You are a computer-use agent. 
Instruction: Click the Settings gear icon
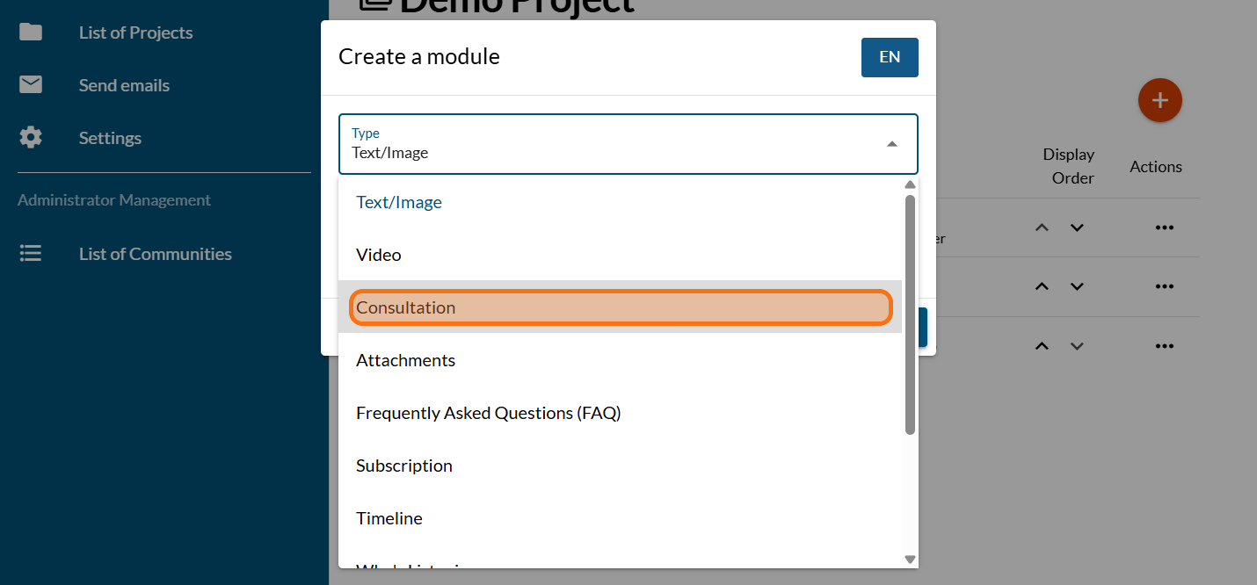pos(31,138)
